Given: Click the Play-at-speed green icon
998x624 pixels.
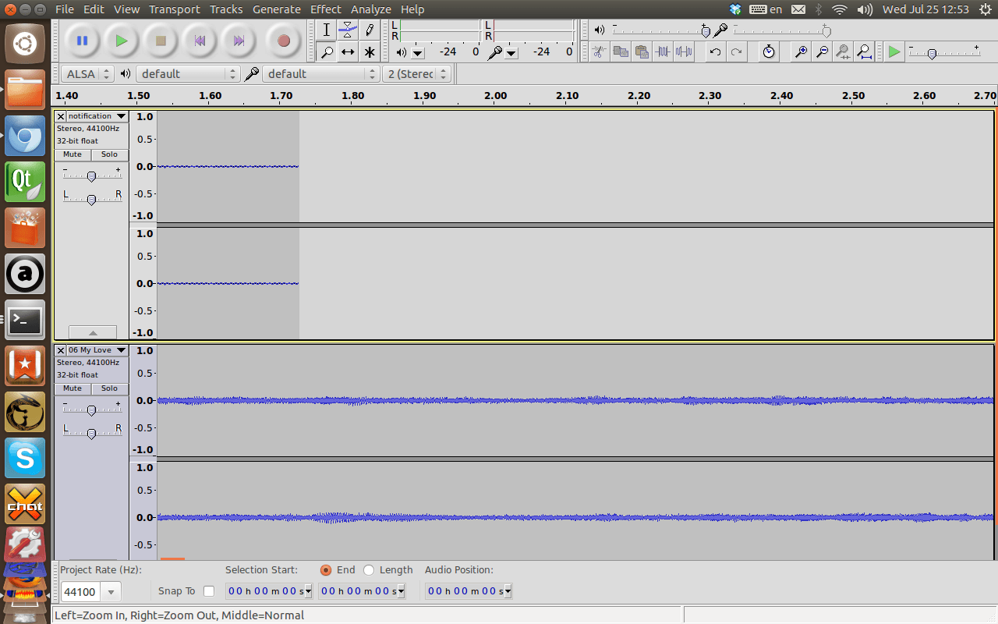Looking at the screenshot, I should click(x=894, y=52).
